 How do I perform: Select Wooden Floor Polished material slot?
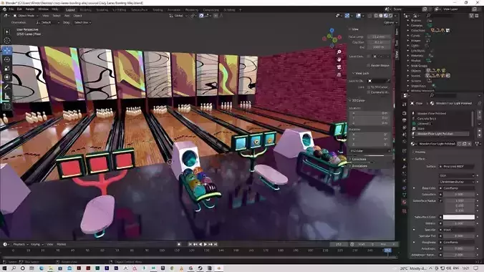click(x=441, y=113)
